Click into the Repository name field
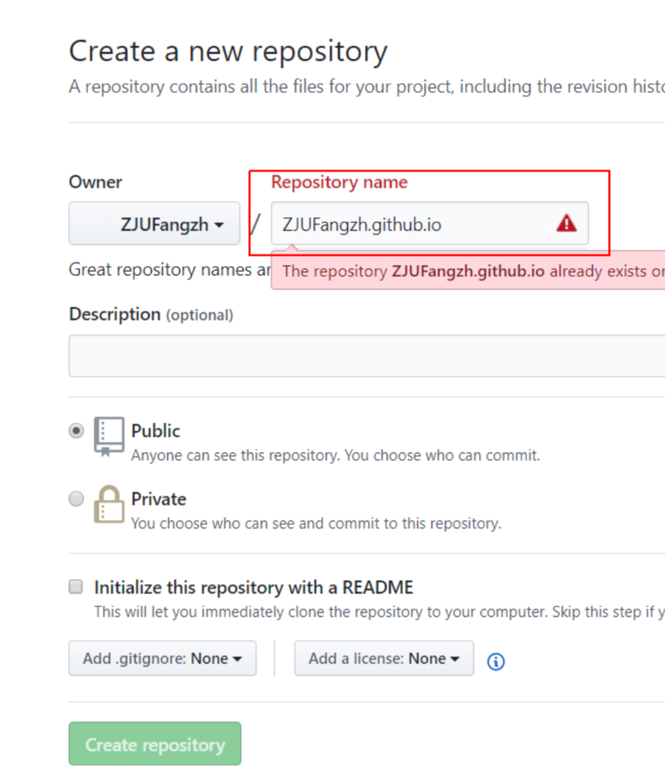 click(x=411, y=224)
